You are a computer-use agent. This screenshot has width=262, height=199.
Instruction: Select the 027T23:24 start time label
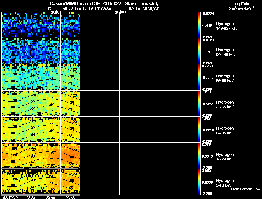[11, 197]
